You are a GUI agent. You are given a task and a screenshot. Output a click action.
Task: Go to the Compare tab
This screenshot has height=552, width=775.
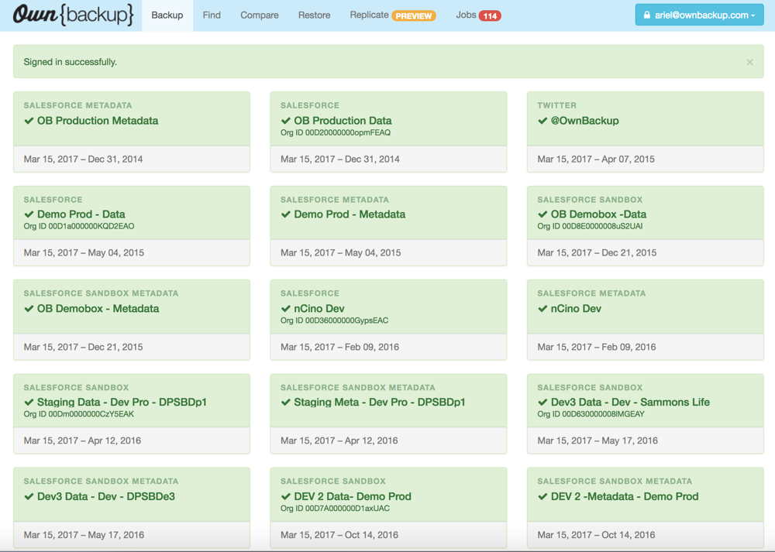[259, 15]
